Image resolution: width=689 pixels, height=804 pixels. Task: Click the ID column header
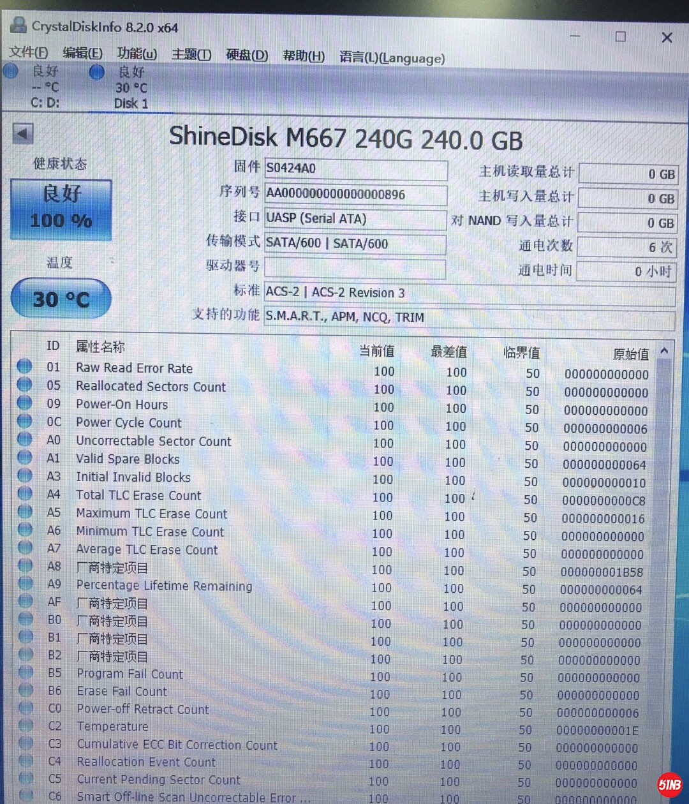click(x=53, y=346)
